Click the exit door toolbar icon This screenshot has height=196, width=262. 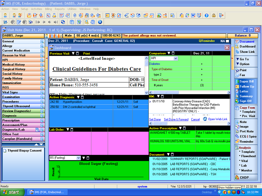tap(221, 15)
